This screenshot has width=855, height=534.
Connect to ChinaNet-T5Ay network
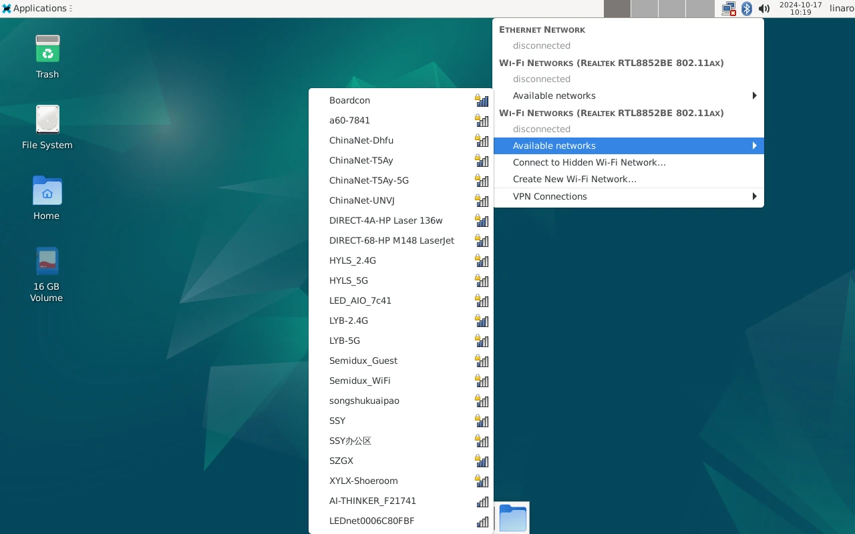(401, 160)
